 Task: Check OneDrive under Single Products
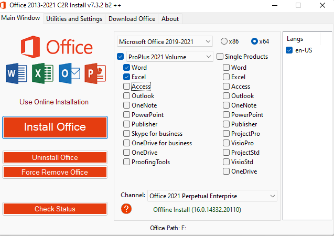[x=226, y=171]
